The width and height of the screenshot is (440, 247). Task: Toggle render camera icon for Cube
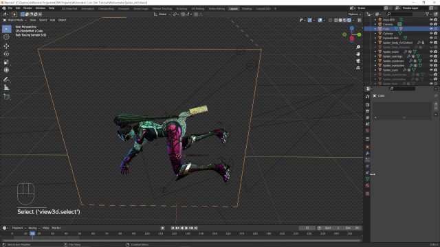[x=435, y=29]
